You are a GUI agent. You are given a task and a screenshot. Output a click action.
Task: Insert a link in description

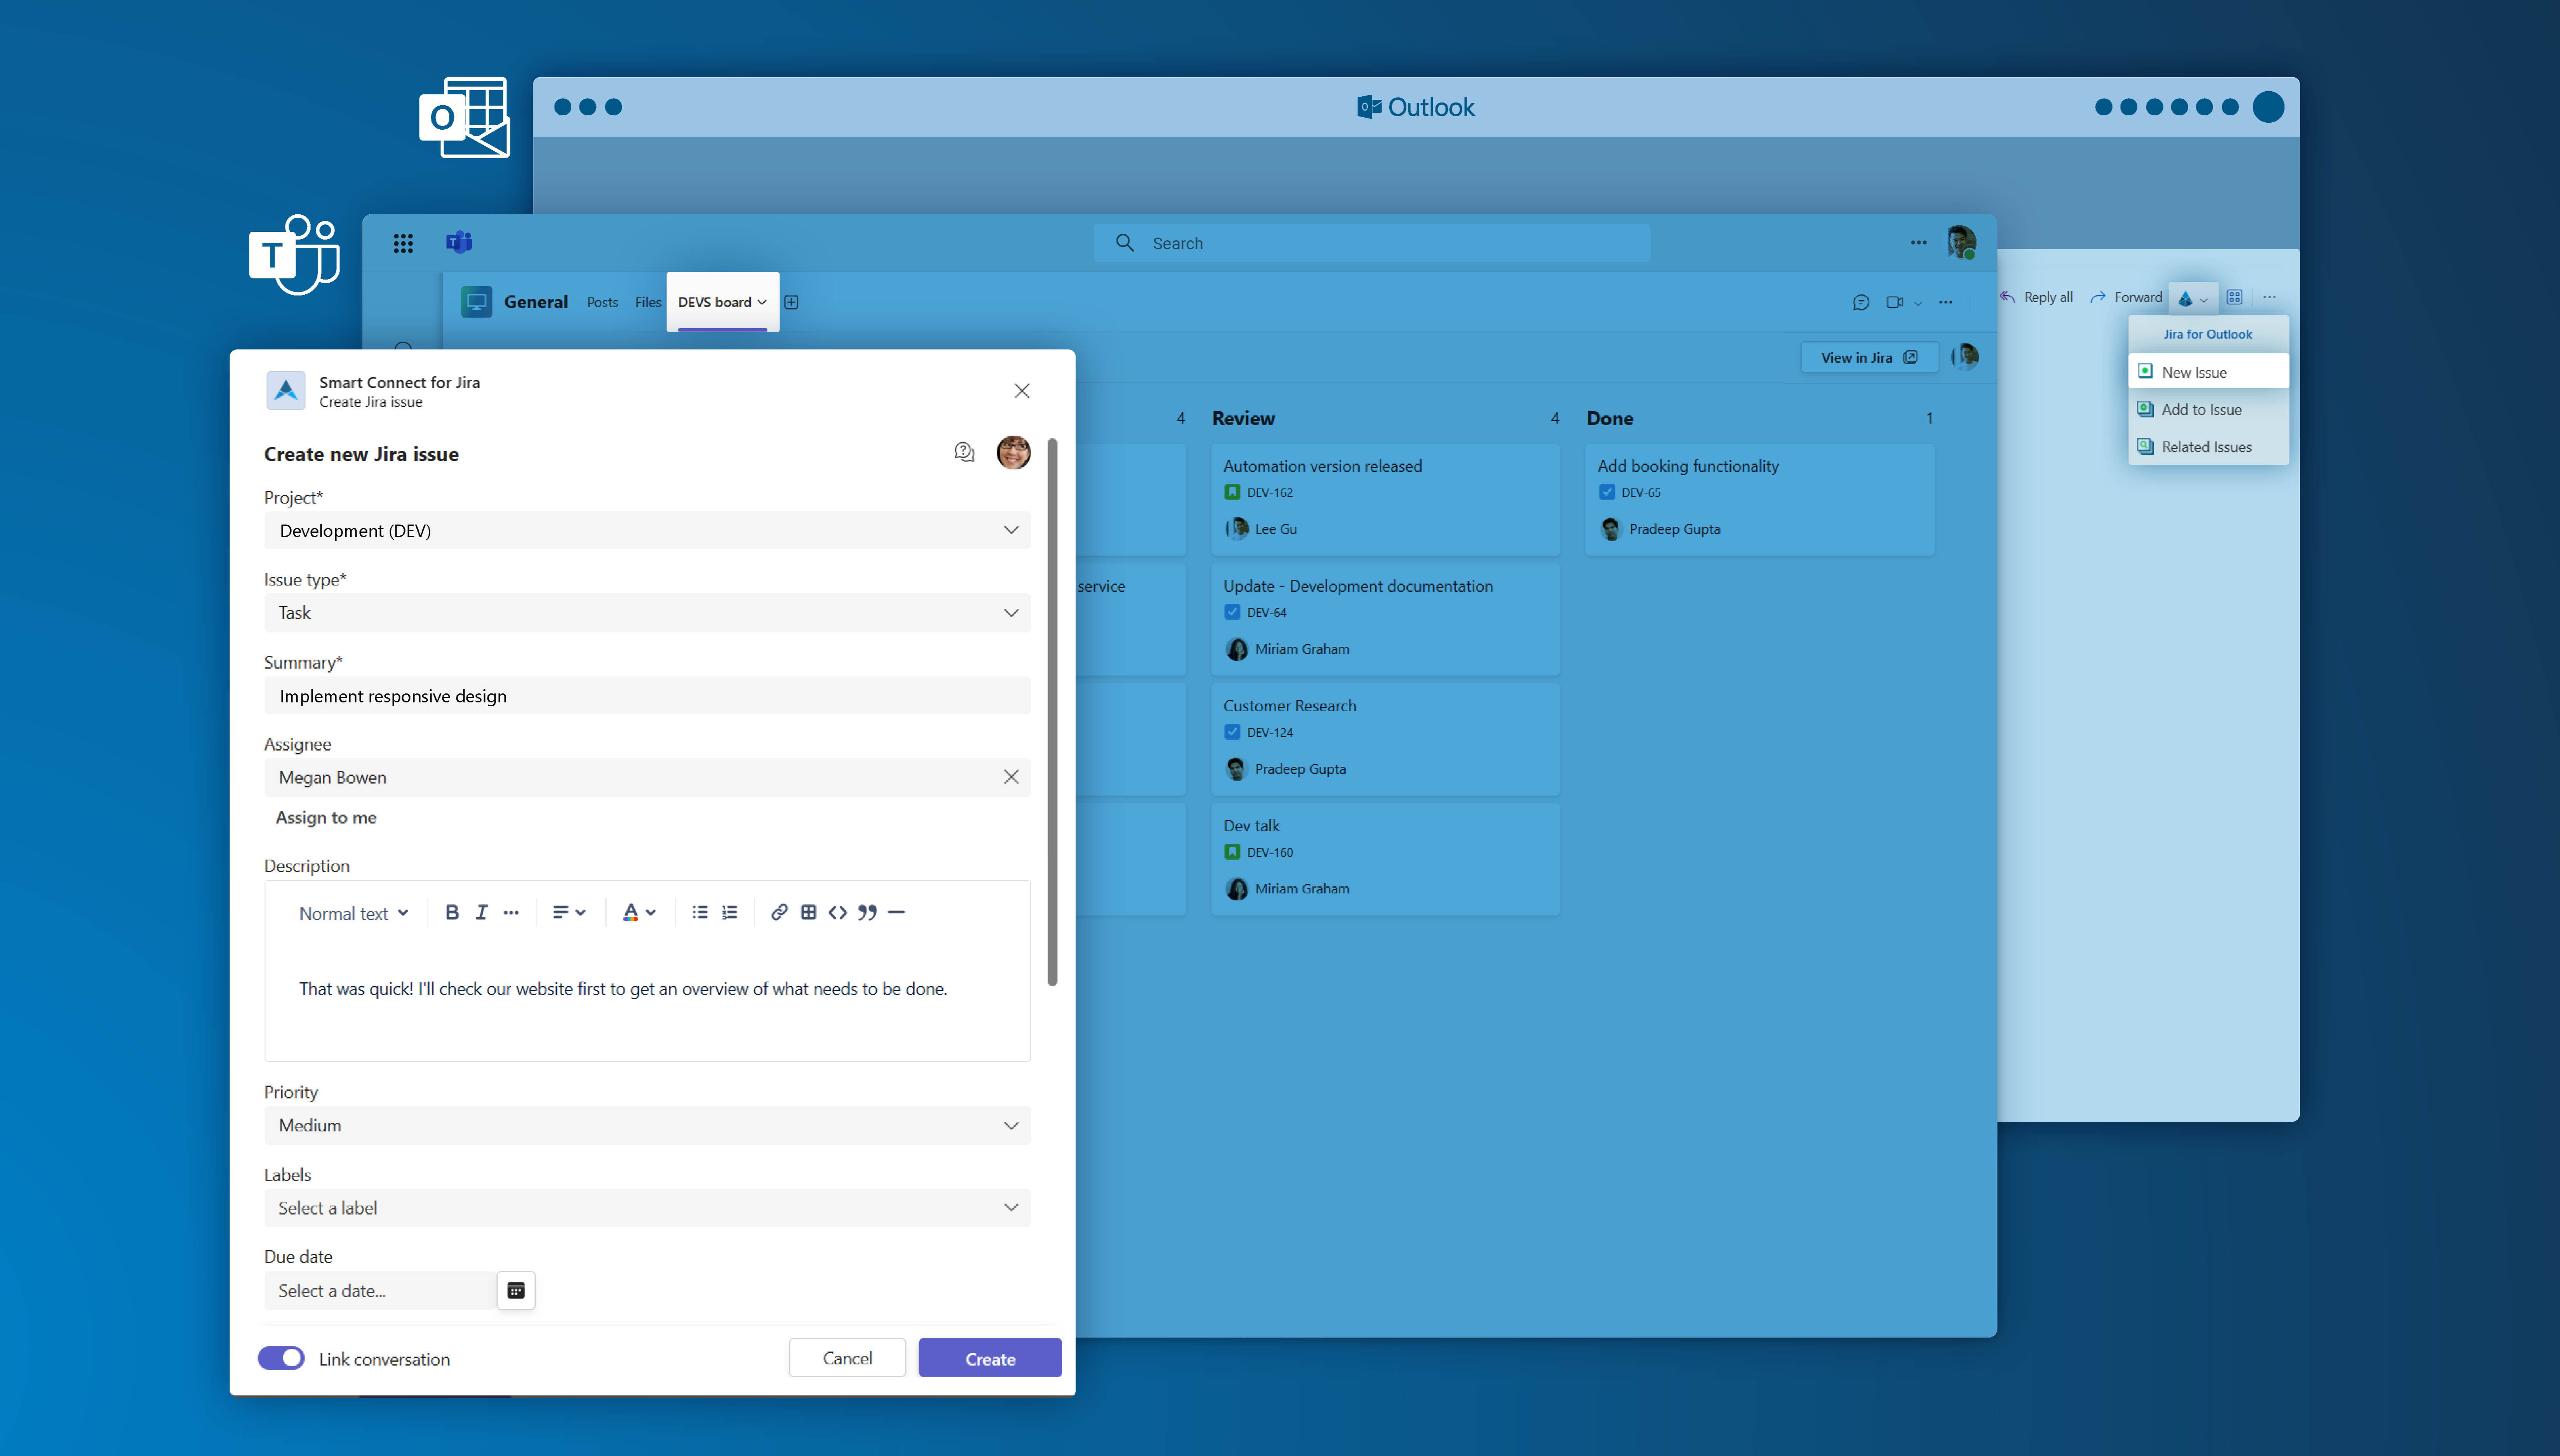point(778,912)
